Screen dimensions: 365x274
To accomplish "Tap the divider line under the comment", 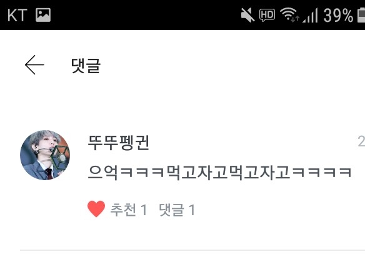I will click(x=192, y=250).
